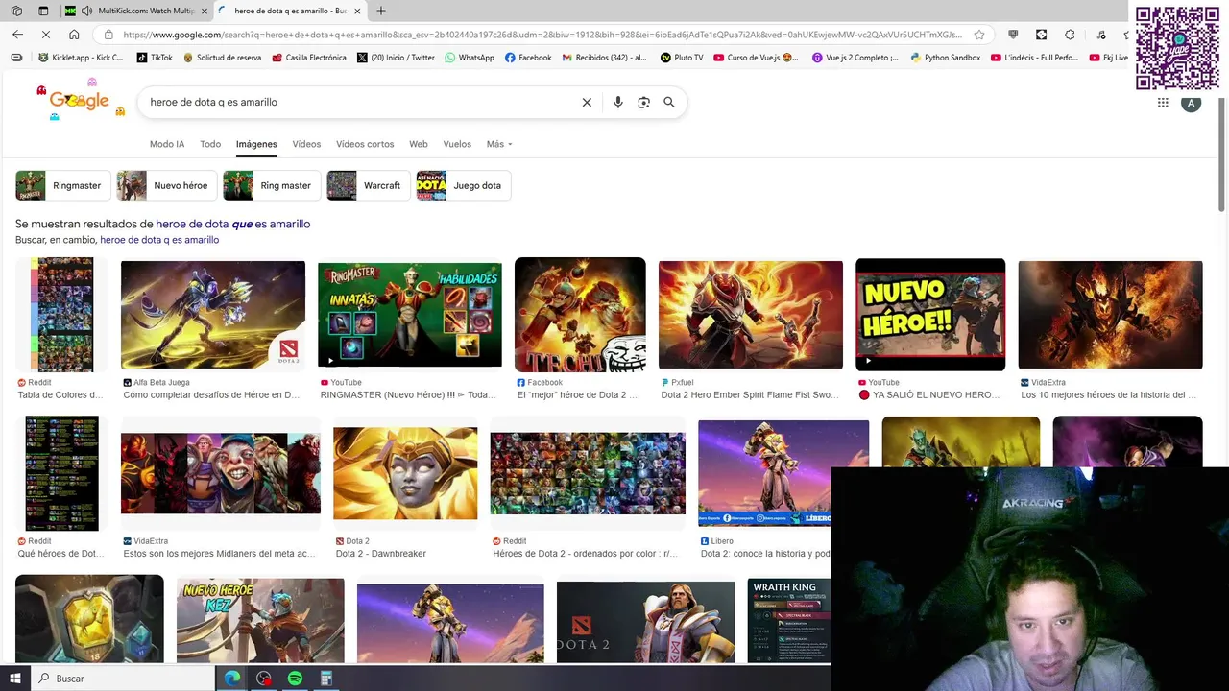Screen dimensions: 1229x691
Task: Open OBS recording app in taskbar
Action: tap(264, 679)
